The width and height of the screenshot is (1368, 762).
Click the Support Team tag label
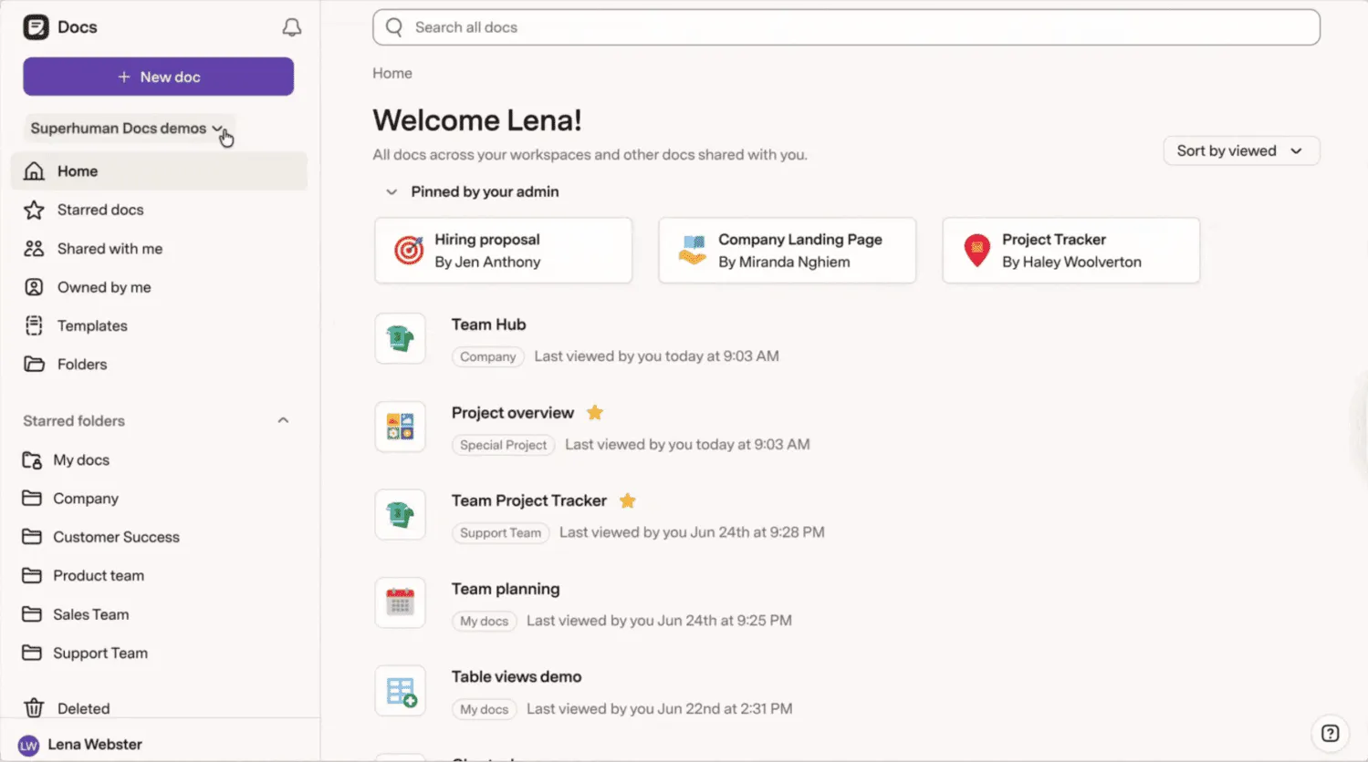point(500,533)
